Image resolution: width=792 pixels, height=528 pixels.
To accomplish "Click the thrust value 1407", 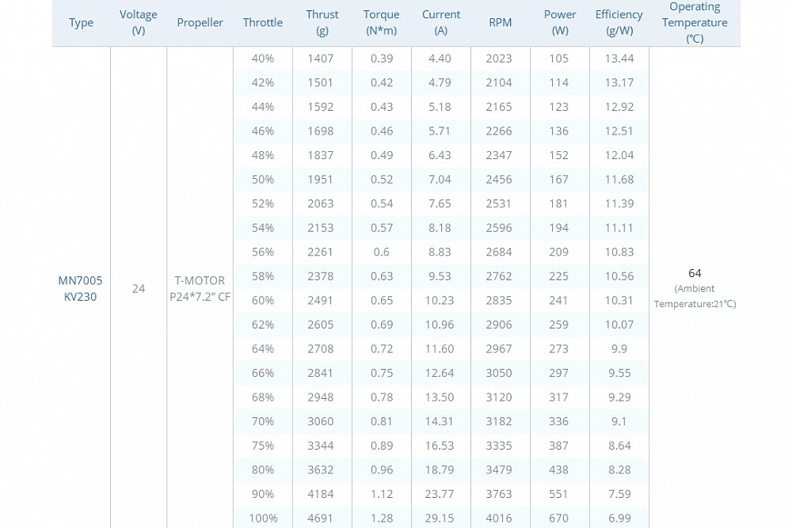I will [321, 58].
